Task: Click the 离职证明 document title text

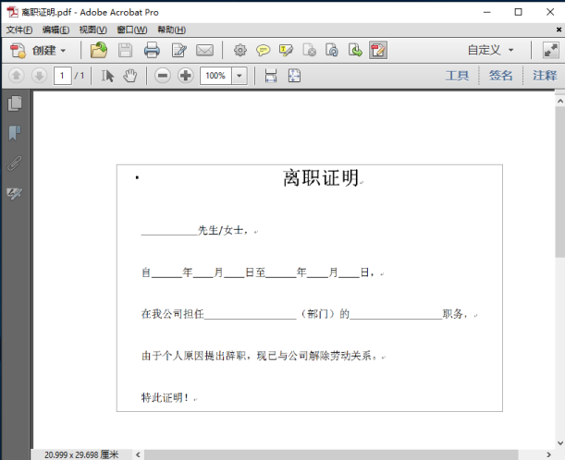Action: [321, 177]
